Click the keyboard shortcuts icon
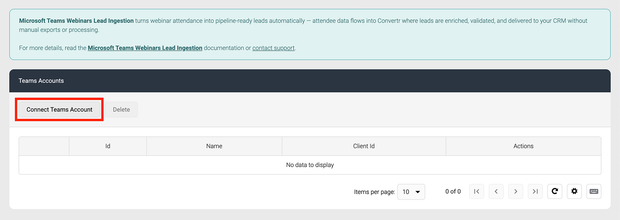The width and height of the screenshot is (620, 220). click(x=594, y=192)
